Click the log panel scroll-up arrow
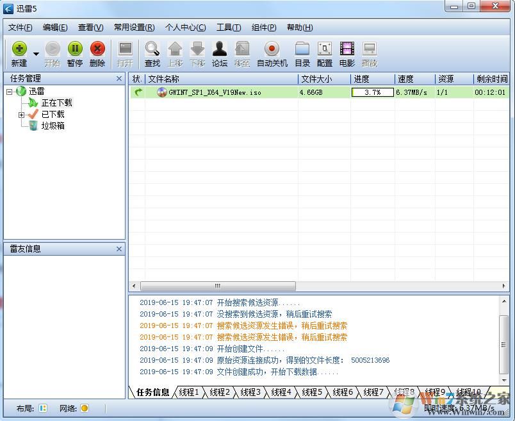Image resolution: width=515 pixels, height=421 pixels. (x=504, y=301)
